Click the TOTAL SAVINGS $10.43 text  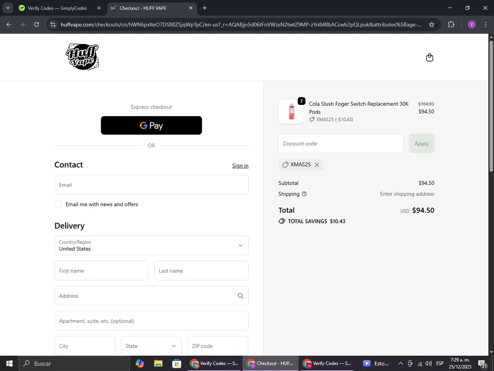pyautogui.click(x=316, y=221)
